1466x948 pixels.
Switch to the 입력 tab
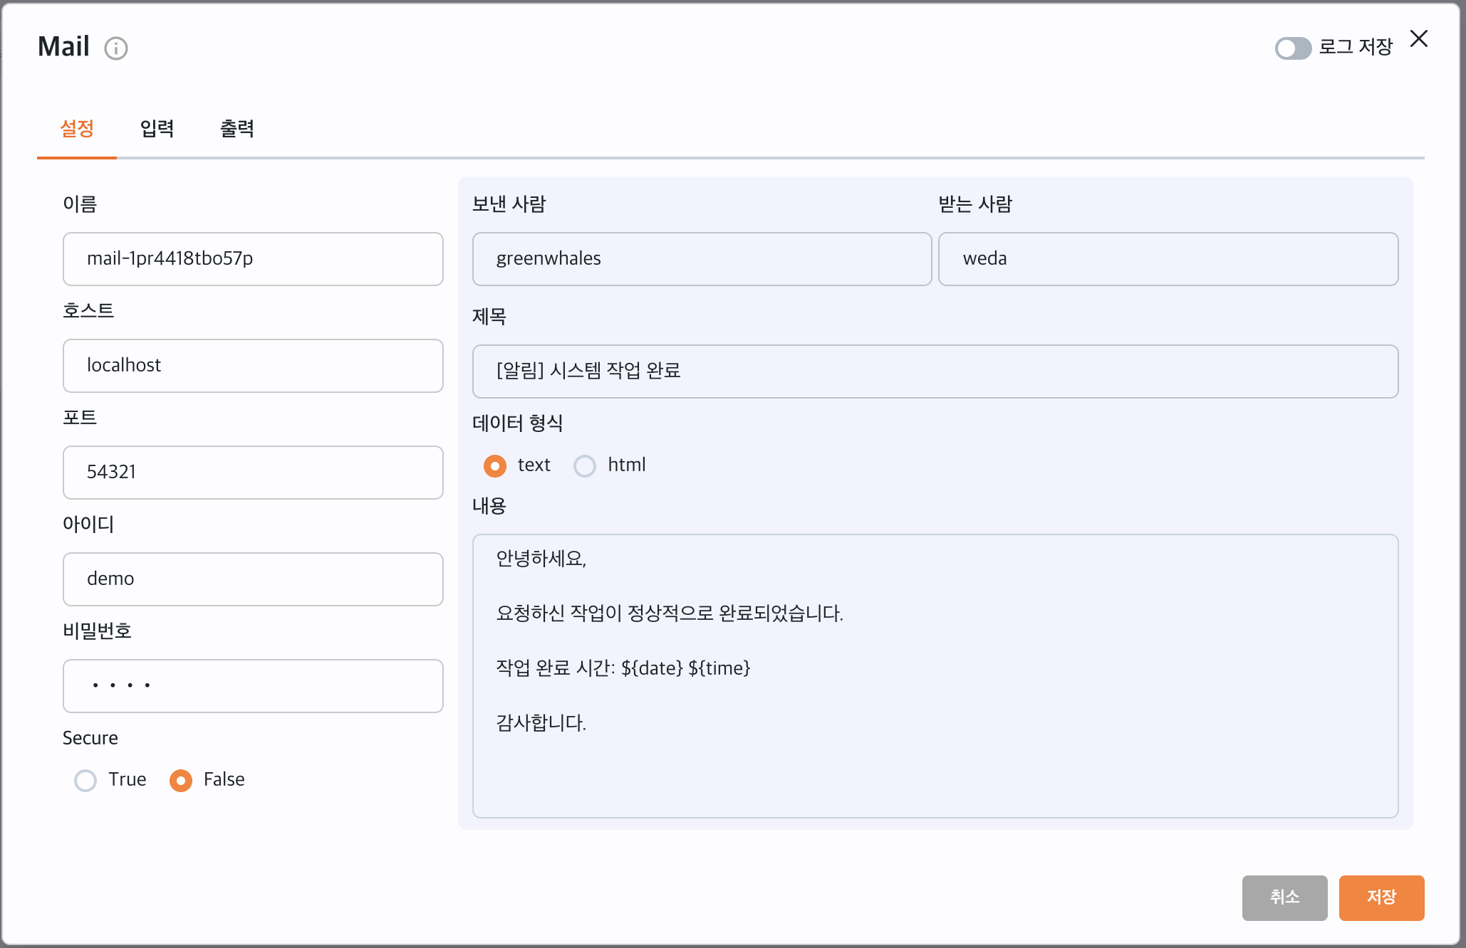click(x=157, y=129)
